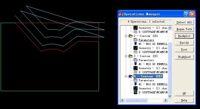Click vertical scrollbar up arrow
The height and width of the screenshot is (109, 200).
click(x=170, y=28)
